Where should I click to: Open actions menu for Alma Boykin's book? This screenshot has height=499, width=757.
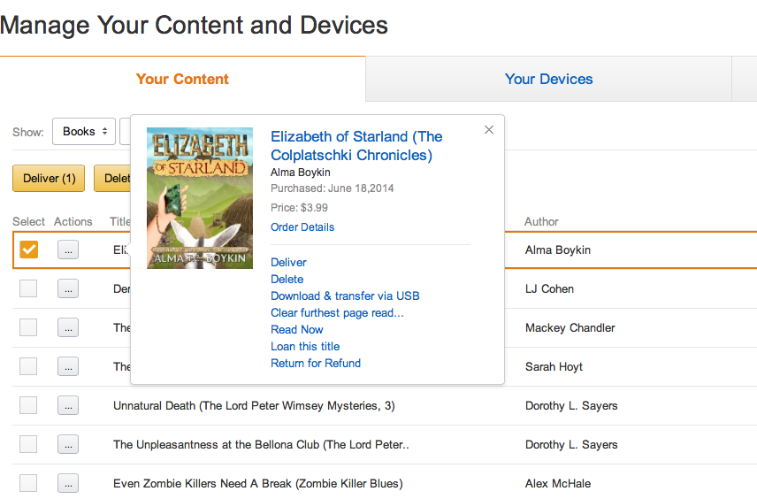[x=68, y=250]
